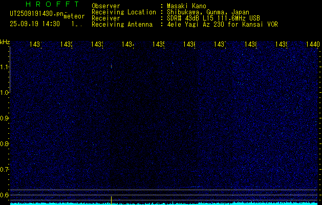Click the word "meteor" under the file name
This screenshot has width=322, height=205.
[74, 16]
